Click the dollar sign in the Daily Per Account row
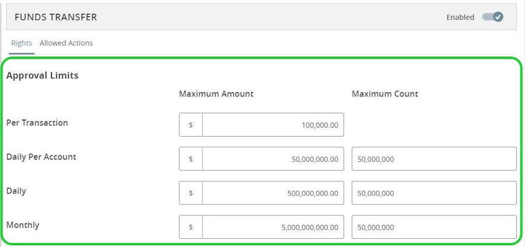The image size is (525, 247). pyautogui.click(x=191, y=159)
